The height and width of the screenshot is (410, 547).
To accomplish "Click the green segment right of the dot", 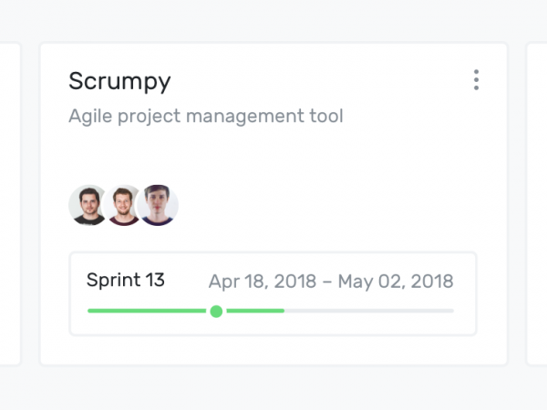I will [x=255, y=311].
